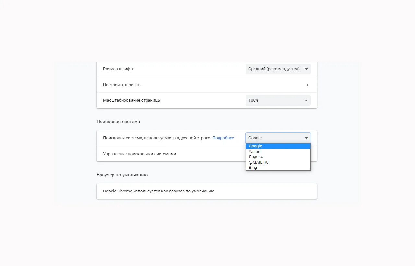Open the Масштабирование страницы 100% dropdown

tap(278, 100)
